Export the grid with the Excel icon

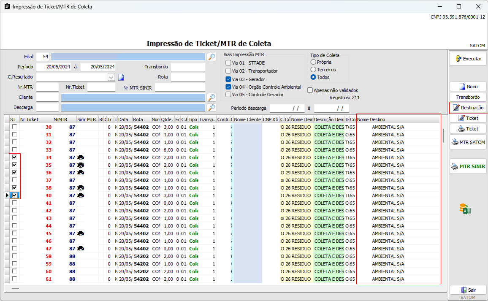pyautogui.click(x=465, y=209)
